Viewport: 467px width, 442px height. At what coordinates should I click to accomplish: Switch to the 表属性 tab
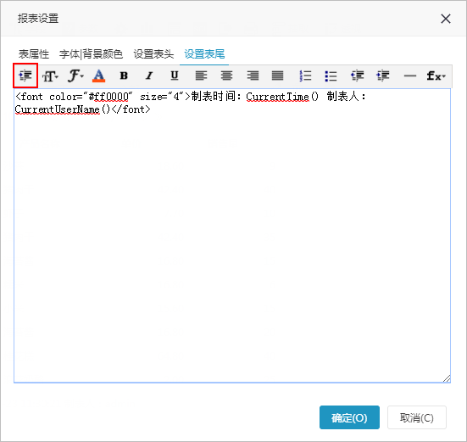(34, 54)
